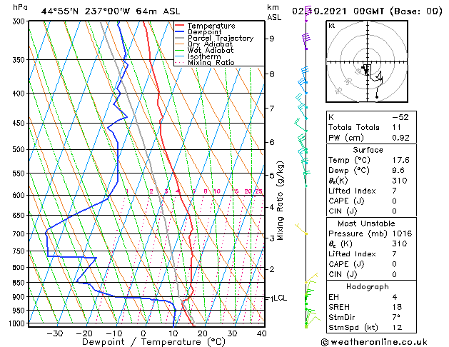Click the 'Dewpoint / Temperature (°C)' axis title
This screenshot has width=449, height=347.
[153, 342]
